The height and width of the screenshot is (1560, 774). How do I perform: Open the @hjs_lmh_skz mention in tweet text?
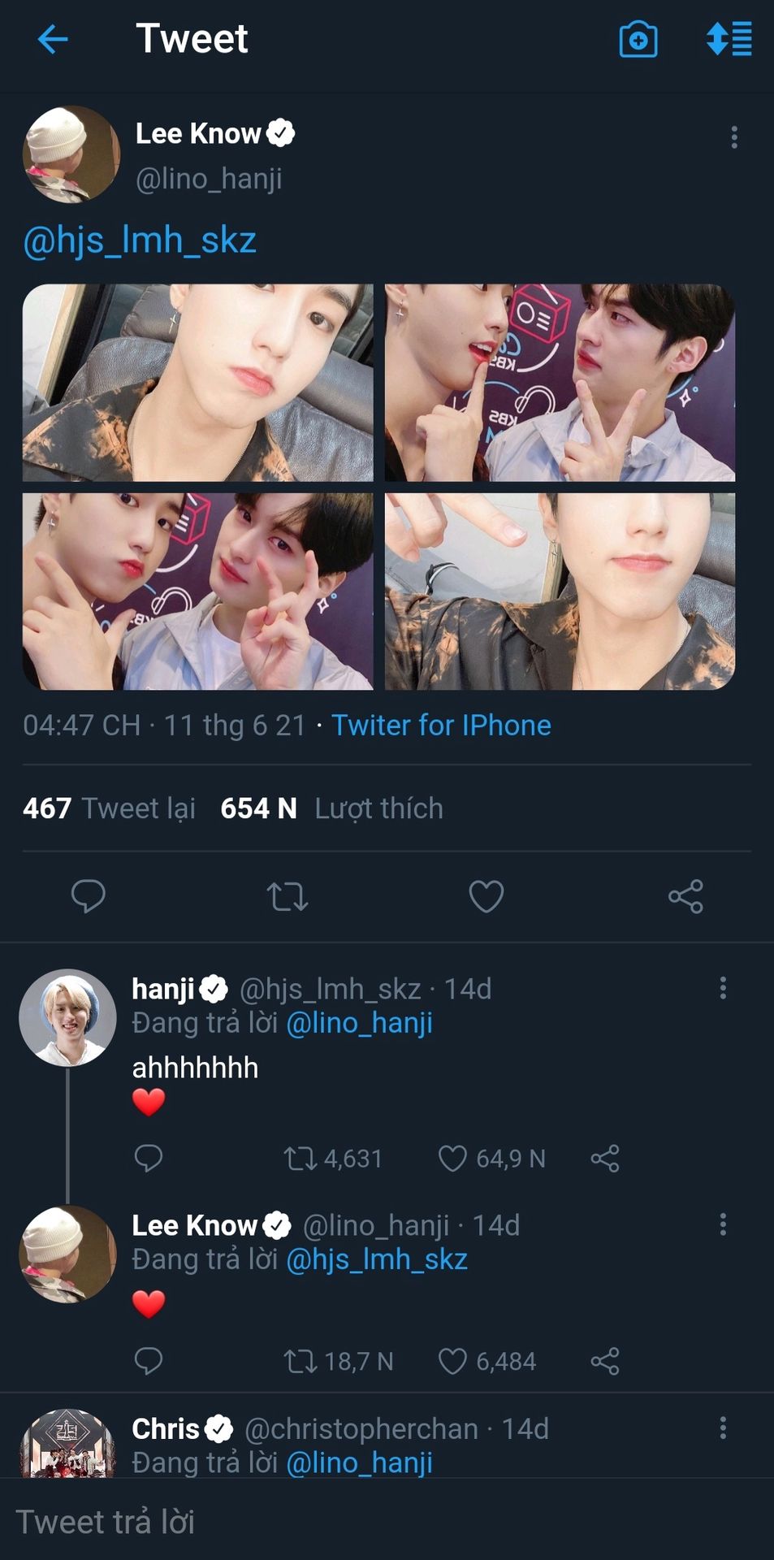[140, 240]
